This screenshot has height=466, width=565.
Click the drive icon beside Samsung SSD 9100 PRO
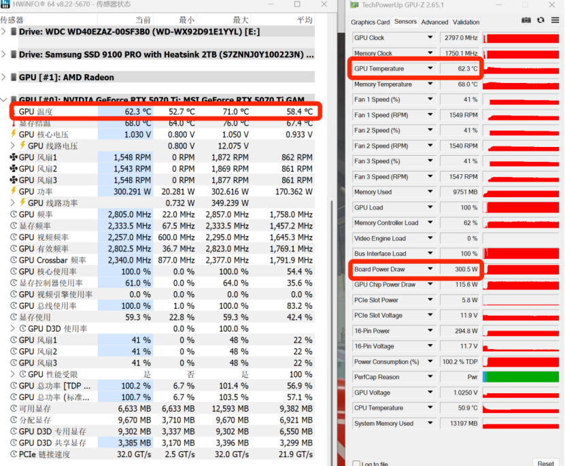coord(14,54)
